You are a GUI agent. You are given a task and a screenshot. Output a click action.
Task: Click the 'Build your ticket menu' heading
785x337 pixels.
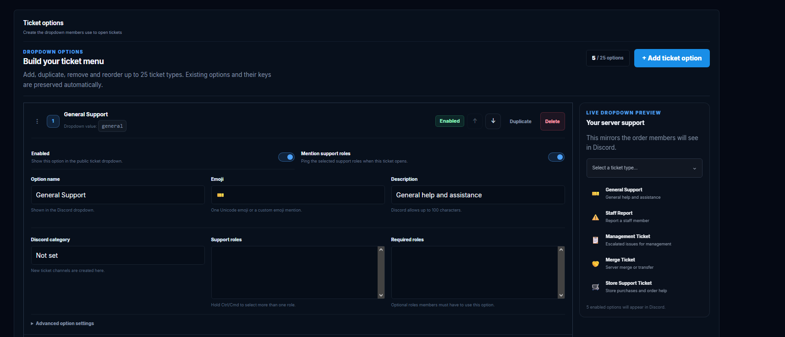pos(64,61)
